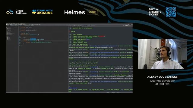
Task: Click the return "Hello Cloud Builders" code line
Action: [39, 42]
